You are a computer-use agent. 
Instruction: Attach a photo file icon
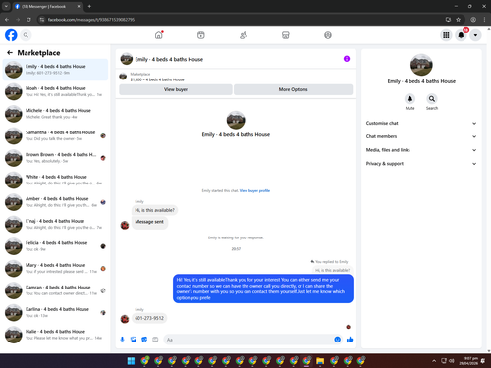[x=134, y=340]
